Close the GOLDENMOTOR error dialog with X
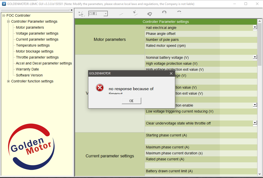Image resolution: width=263 pixels, height=178 pixels. click(171, 73)
